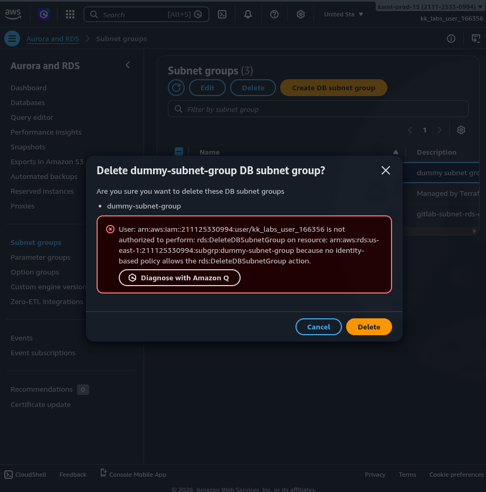The width and height of the screenshot is (486, 492).
Task: Open Snapshots in the sidebar
Action: (x=28, y=147)
